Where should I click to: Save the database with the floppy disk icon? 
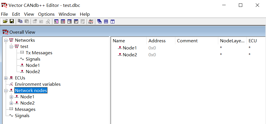12,21
